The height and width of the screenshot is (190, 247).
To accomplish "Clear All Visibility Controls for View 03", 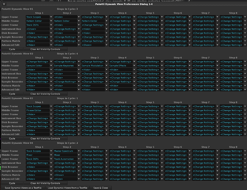I will (x=45, y=138).
